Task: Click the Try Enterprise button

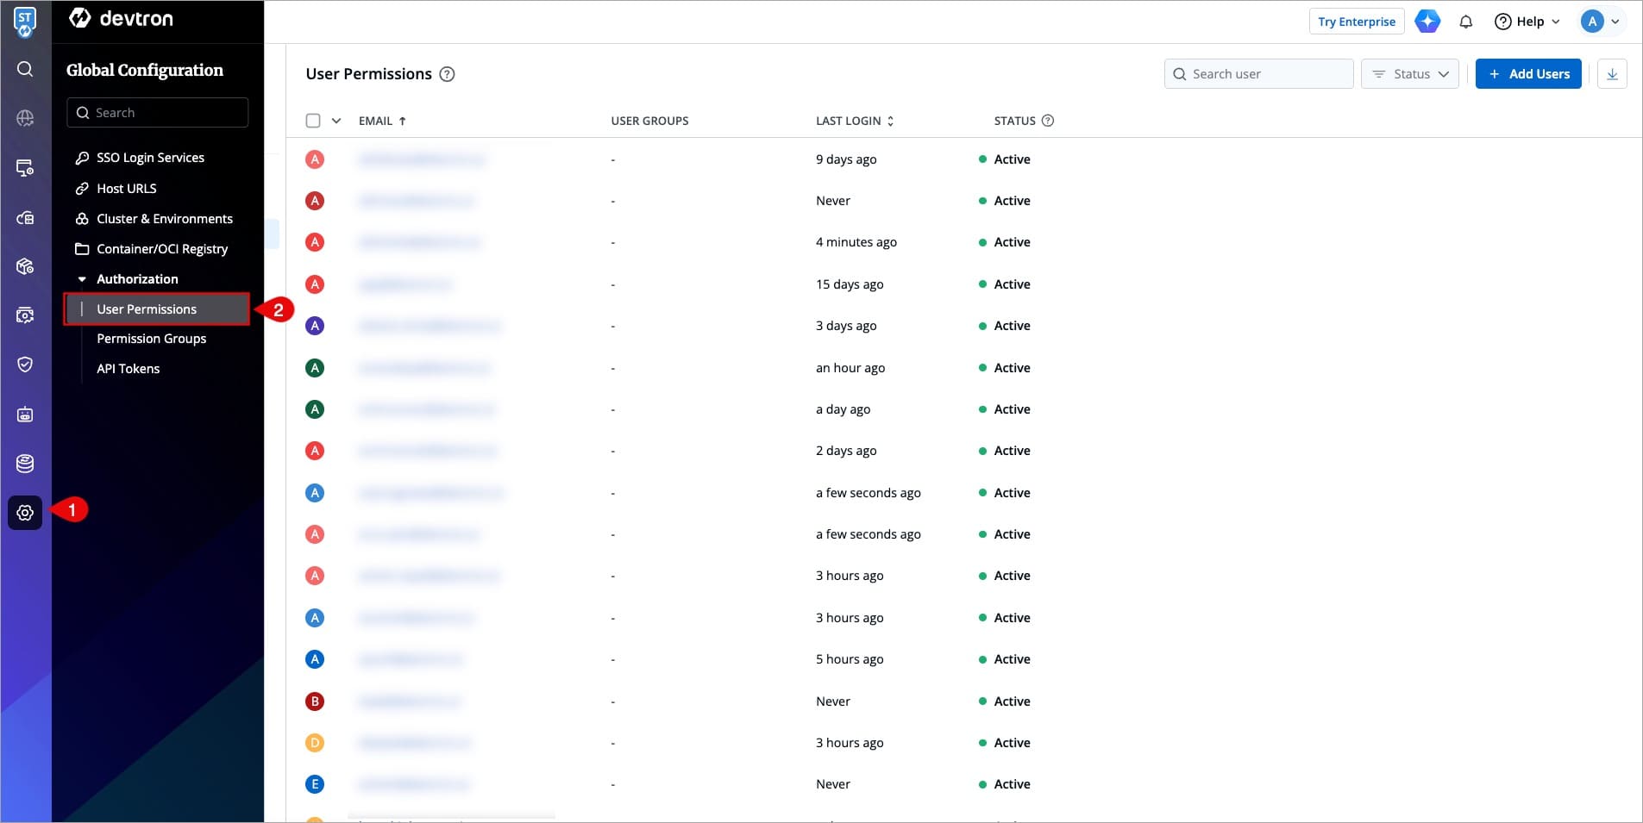Action: tap(1356, 22)
